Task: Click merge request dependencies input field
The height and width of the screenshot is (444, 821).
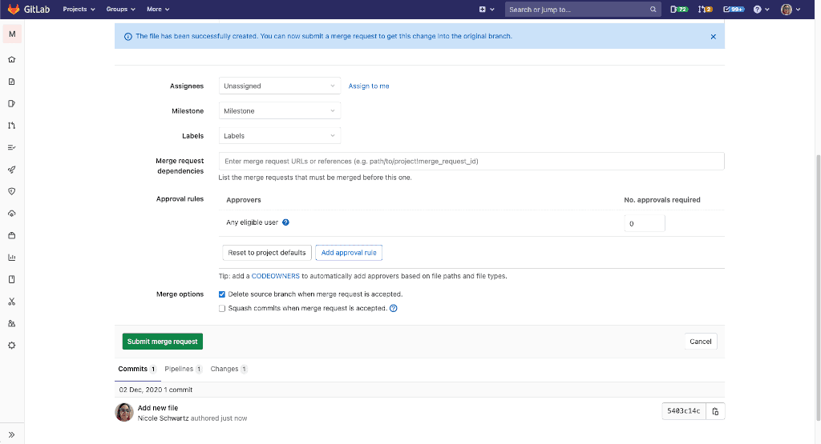Action: click(471, 162)
